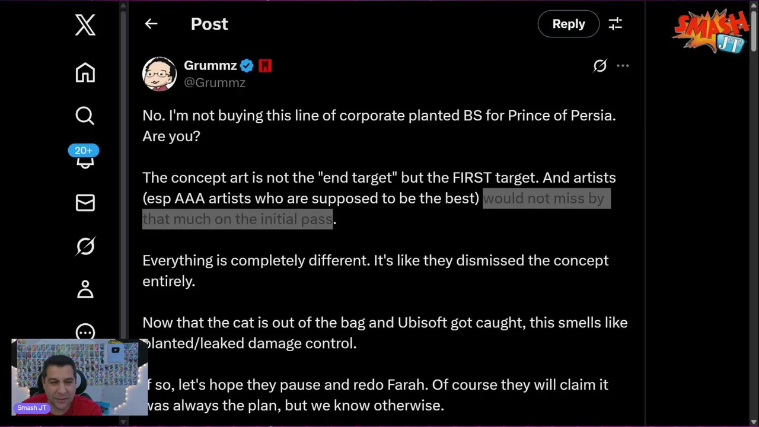Open the post's three-dot more menu
This screenshot has height=427, width=759.
pyautogui.click(x=623, y=66)
